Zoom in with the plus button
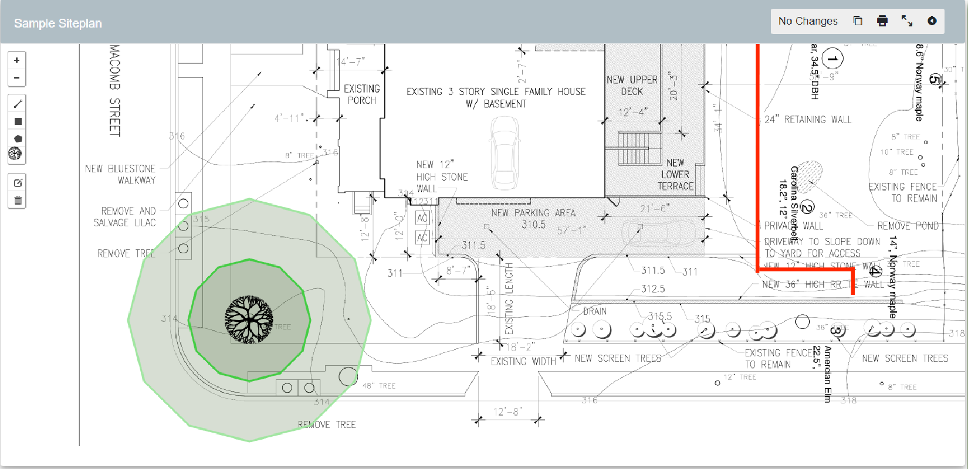968x469 pixels. (17, 60)
